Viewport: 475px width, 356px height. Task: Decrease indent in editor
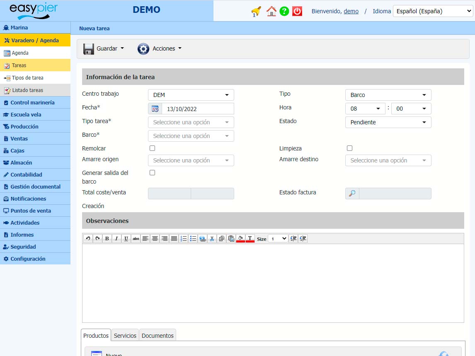point(303,239)
